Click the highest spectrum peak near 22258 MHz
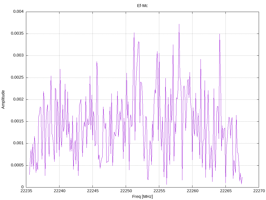This screenshot has width=266, height=200. tap(179, 24)
